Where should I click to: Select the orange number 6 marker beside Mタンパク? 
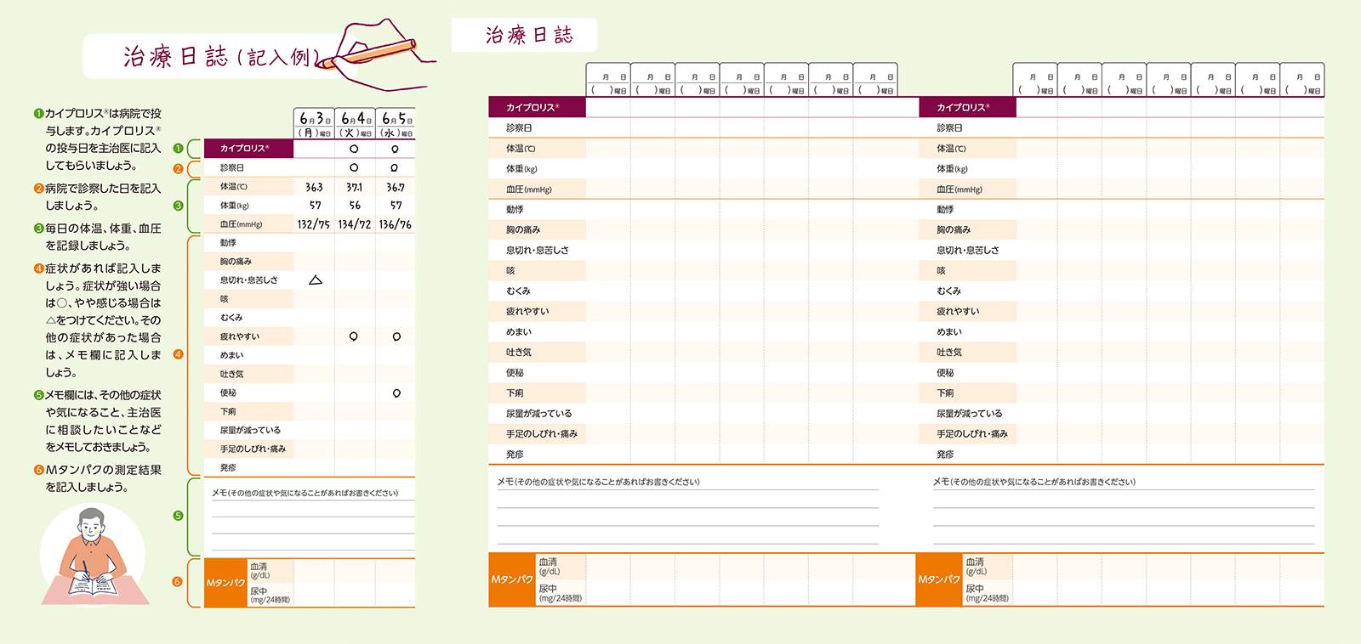(178, 582)
